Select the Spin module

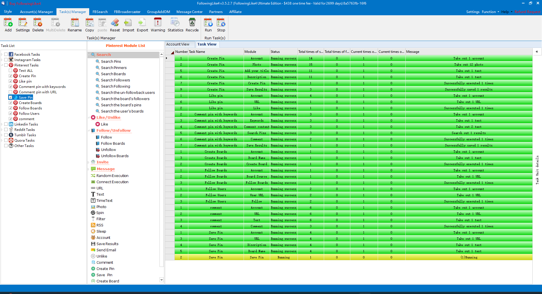pyautogui.click(x=100, y=213)
